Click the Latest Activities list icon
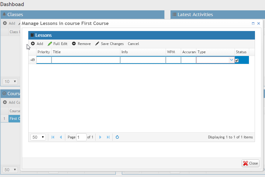This screenshot has width=265, height=177. pyautogui.click(x=174, y=15)
